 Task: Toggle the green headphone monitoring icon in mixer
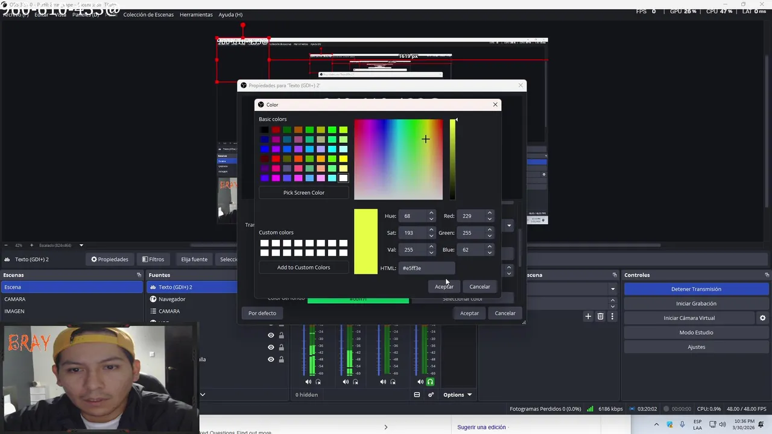point(430,382)
